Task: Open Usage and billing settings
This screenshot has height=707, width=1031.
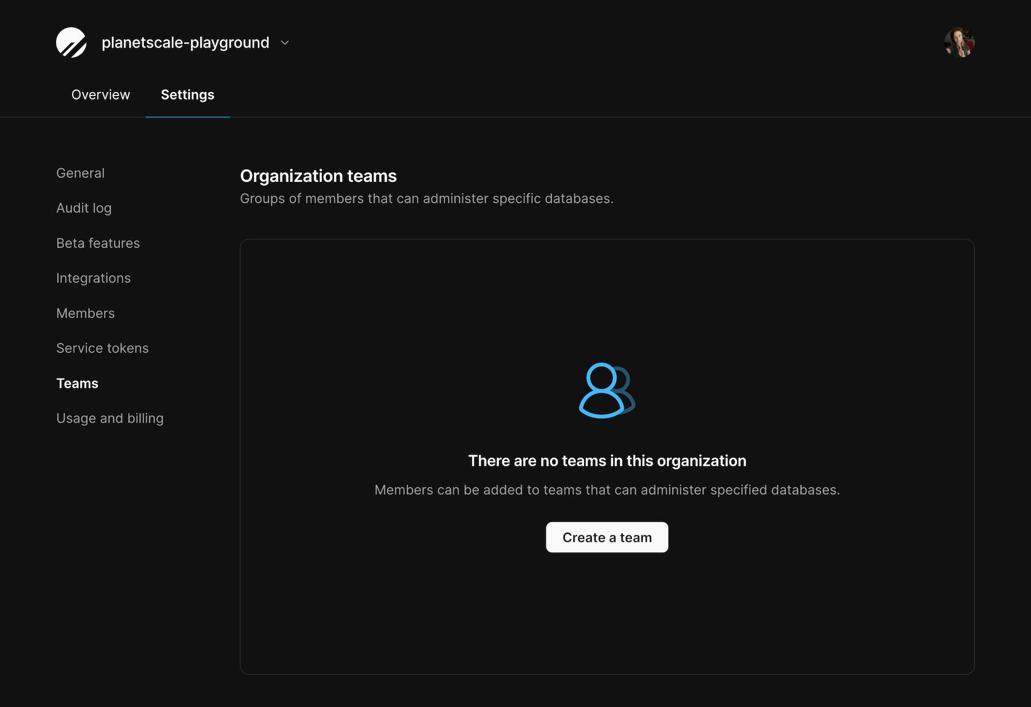Action: click(x=110, y=418)
